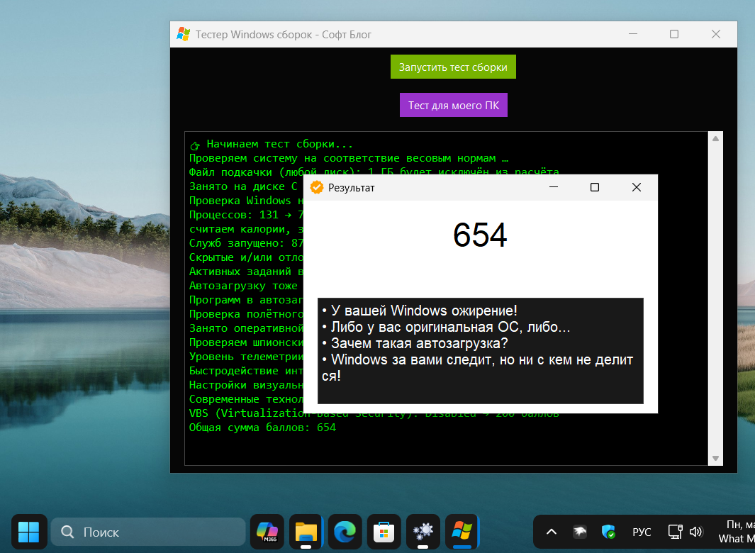The image size is (755, 553).
Task: Click the gear app icon on the taskbar
Action: coord(423,532)
